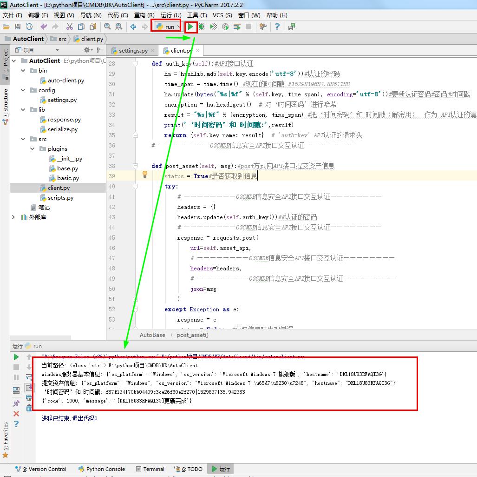This screenshot has width=477, height=477.
Task: Open the 9: Version Control tab
Action: coord(41,469)
